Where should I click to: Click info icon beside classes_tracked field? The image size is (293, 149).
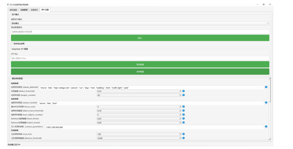click(266, 103)
